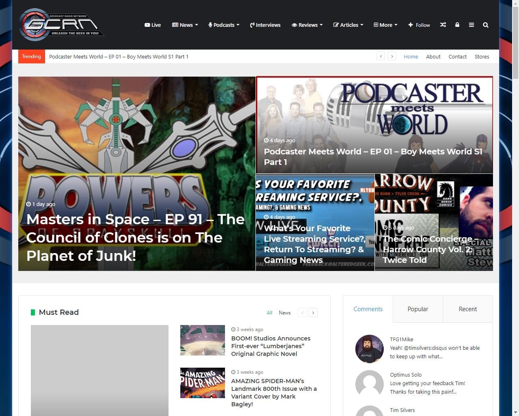Open trending headline Podcaster Meets World EP 01
The image size is (519, 416).
point(119,56)
